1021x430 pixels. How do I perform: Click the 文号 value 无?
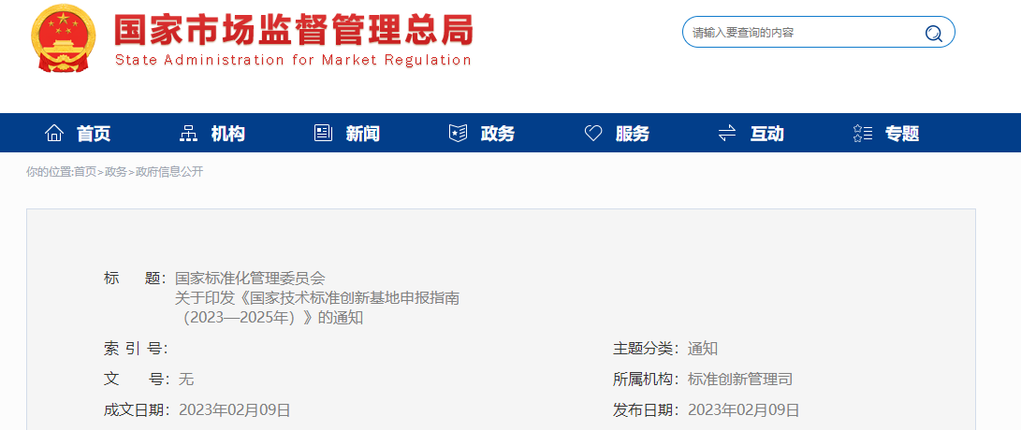[186, 380]
